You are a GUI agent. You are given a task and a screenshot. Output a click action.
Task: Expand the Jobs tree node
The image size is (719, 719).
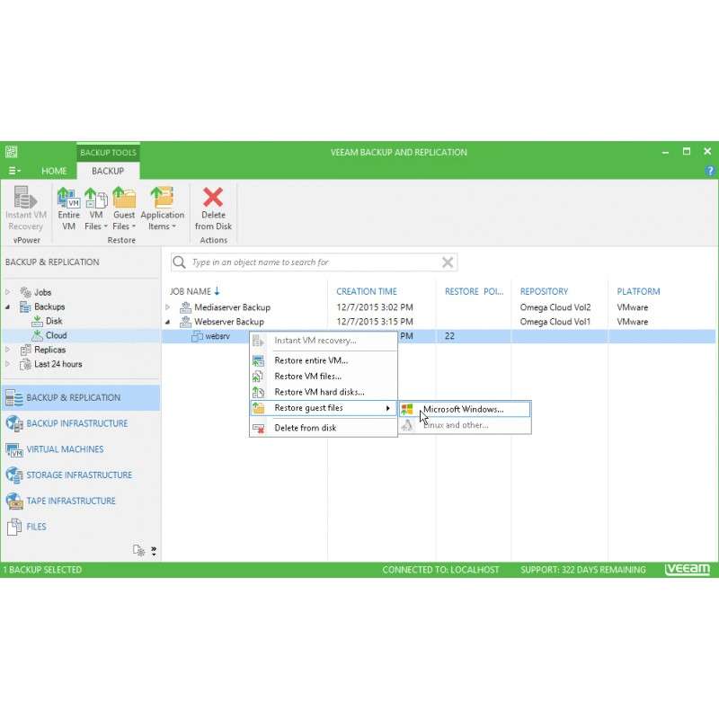pos(8,292)
